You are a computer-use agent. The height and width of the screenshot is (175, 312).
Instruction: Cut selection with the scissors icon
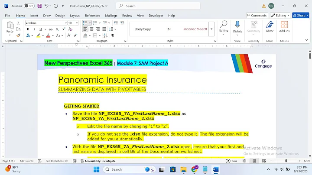click(18, 23)
